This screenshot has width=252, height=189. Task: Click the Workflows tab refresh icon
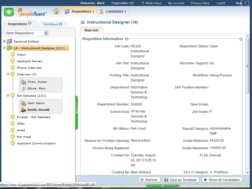point(61,24)
